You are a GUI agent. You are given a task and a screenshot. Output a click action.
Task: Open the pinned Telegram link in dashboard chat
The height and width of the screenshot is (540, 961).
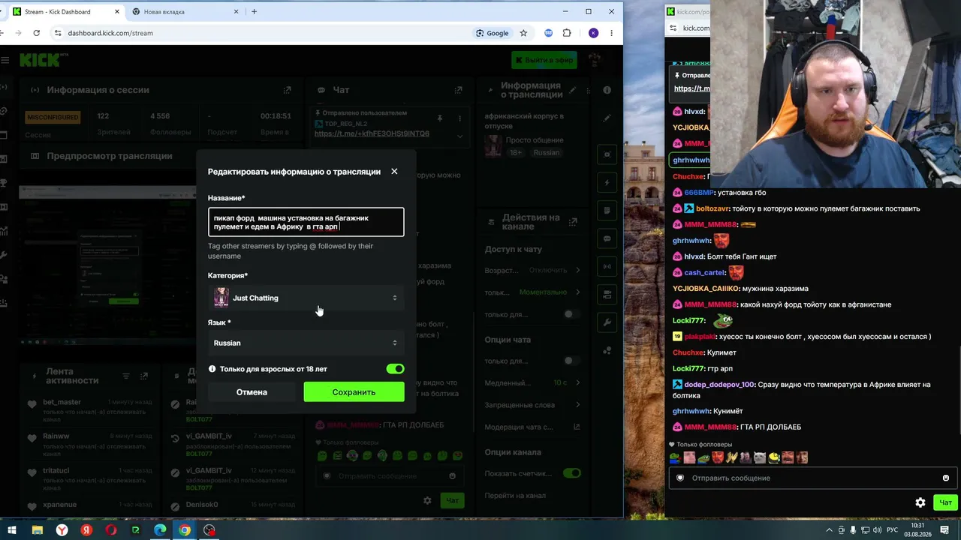372,133
